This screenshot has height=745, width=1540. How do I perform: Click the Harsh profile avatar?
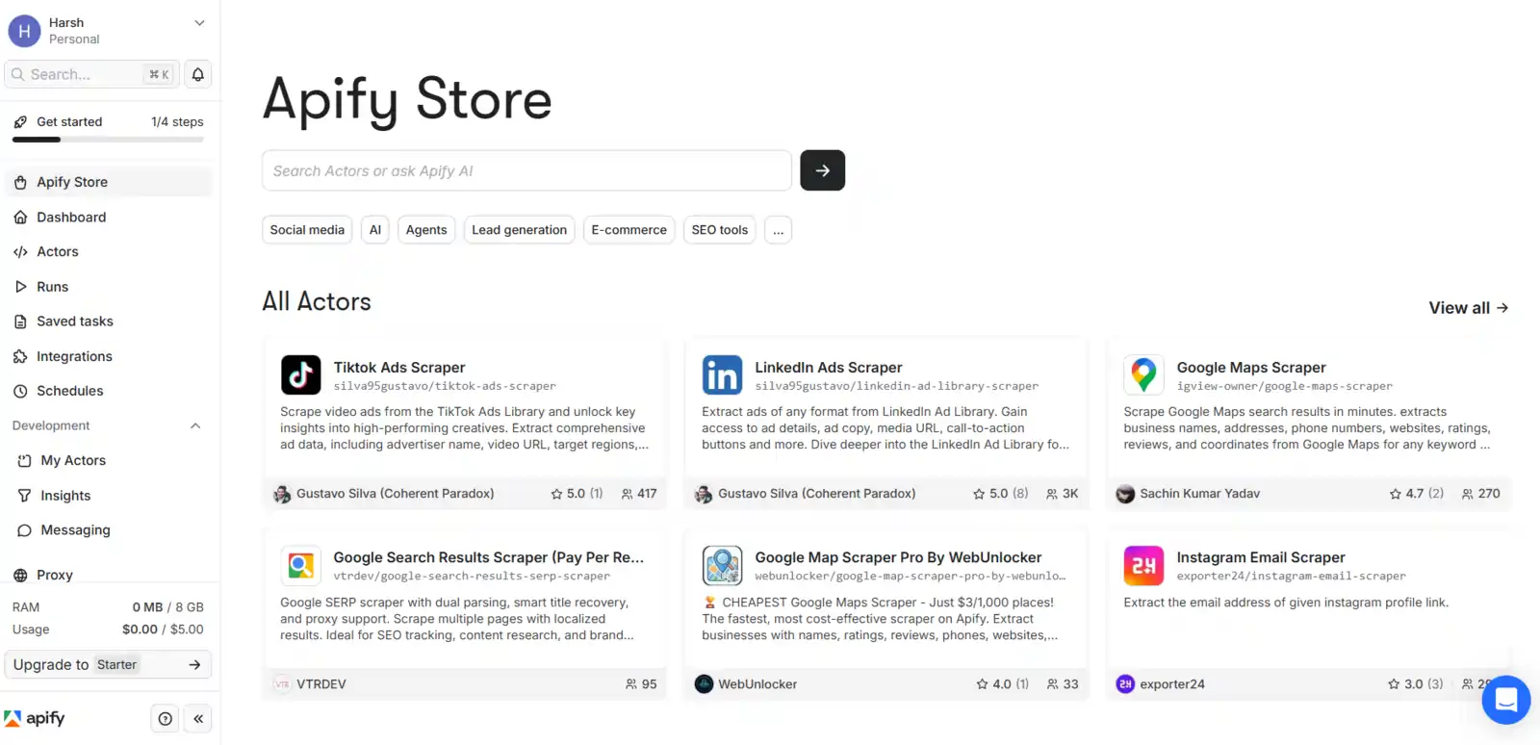(x=24, y=31)
